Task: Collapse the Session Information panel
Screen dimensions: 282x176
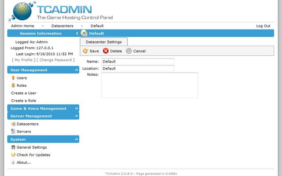Action: [x=77, y=33]
